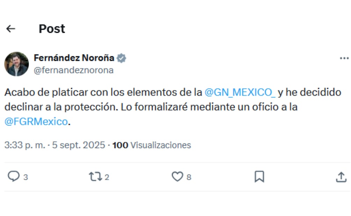The width and height of the screenshot is (351, 216).
Task: Bookmark this post
Action: click(259, 177)
